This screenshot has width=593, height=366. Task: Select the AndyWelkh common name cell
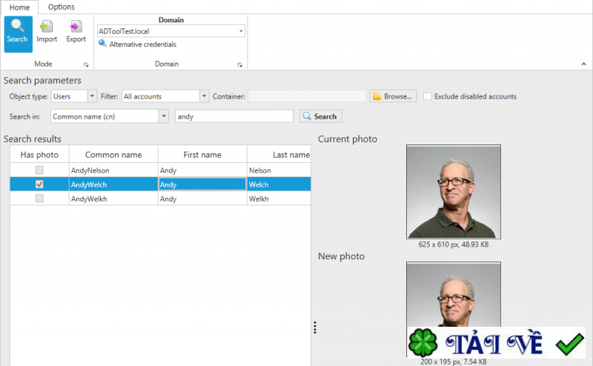click(113, 199)
